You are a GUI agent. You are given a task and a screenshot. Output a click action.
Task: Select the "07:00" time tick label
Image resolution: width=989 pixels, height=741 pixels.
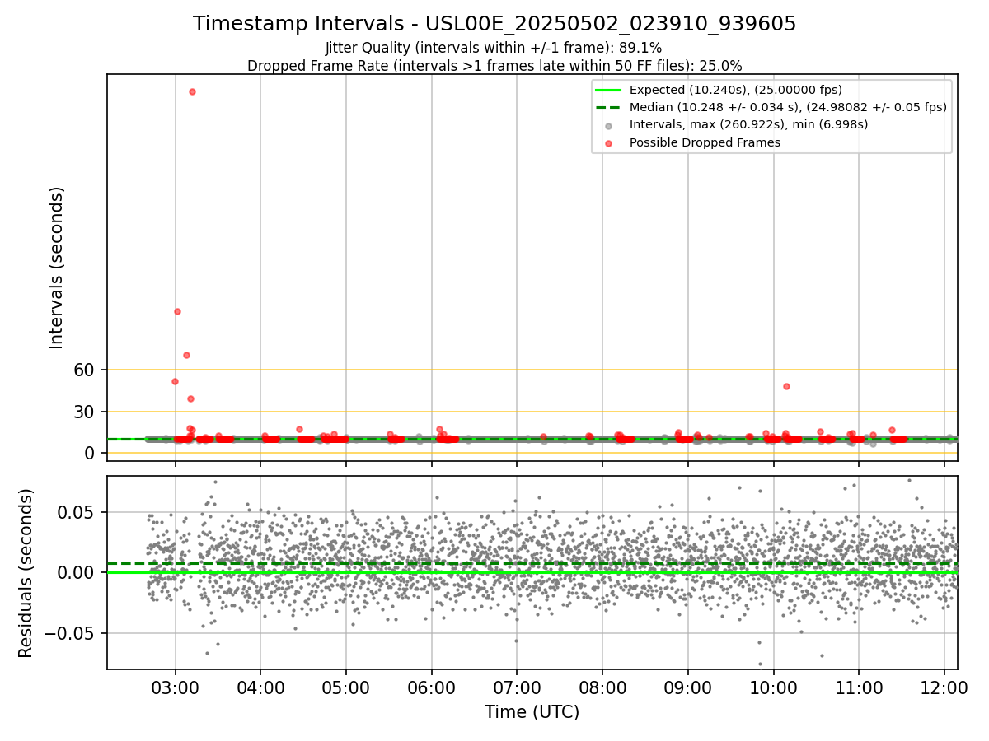517,687
